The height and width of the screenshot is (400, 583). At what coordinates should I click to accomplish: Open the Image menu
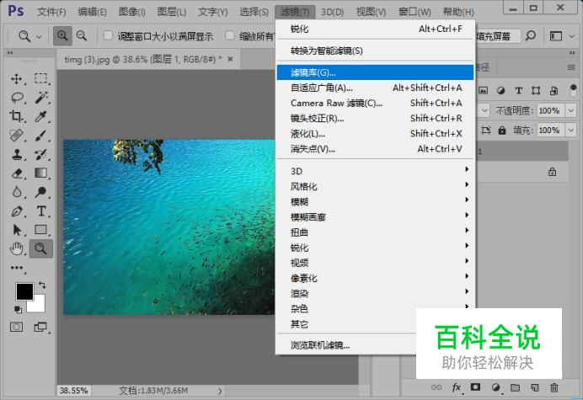click(132, 13)
